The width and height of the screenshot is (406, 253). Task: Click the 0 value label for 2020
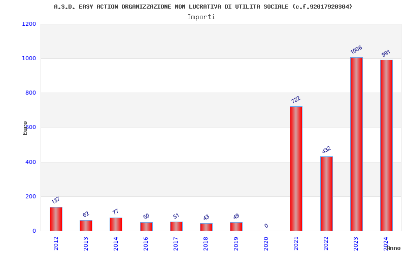266,226
